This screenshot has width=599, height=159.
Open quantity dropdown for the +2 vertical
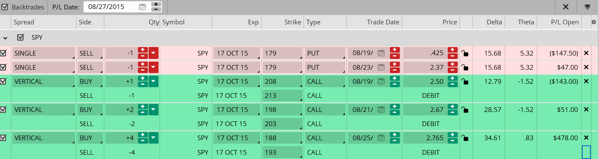pos(154,109)
